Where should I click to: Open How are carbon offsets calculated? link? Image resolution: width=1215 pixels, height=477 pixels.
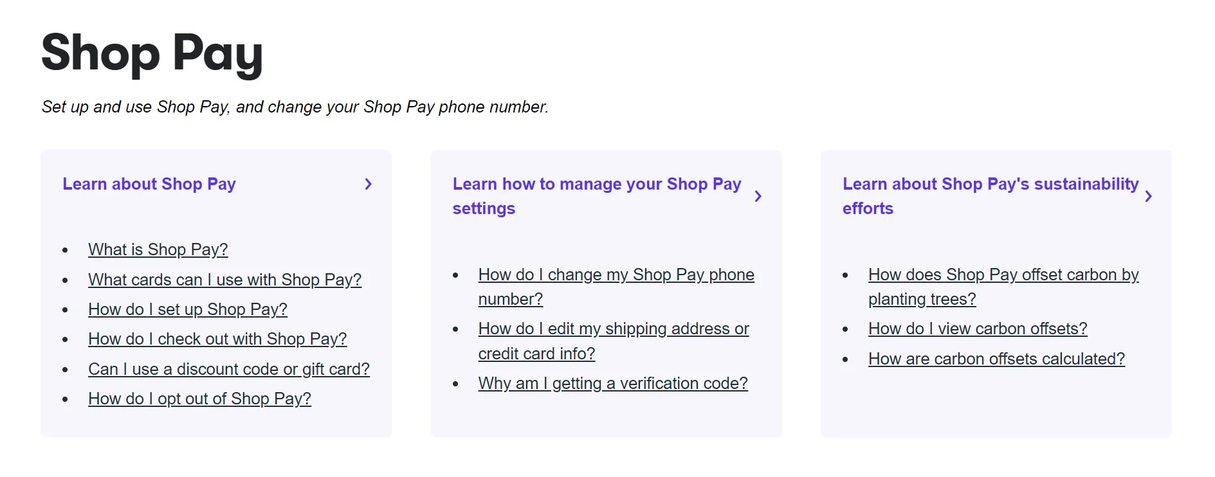point(996,359)
